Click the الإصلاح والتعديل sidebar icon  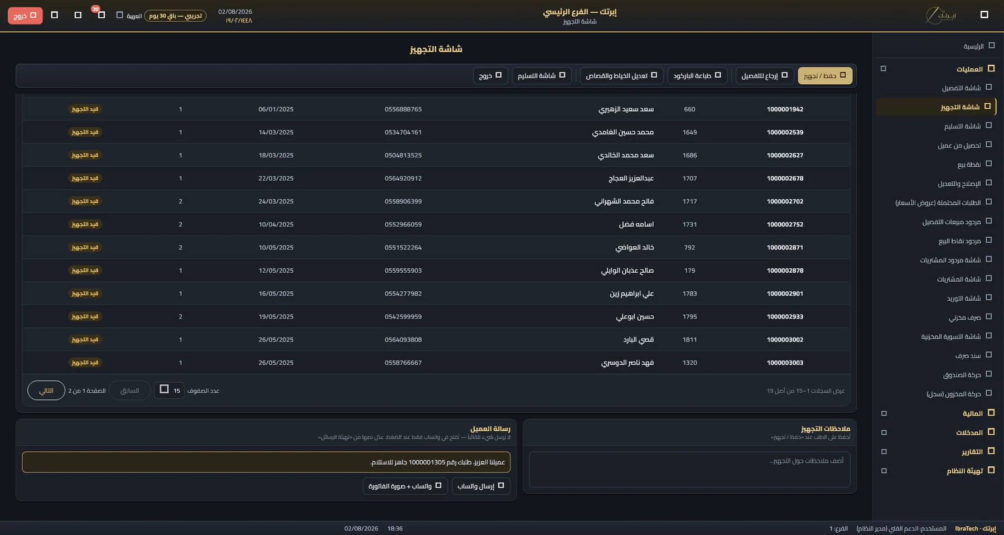pyautogui.click(x=988, y=183)
